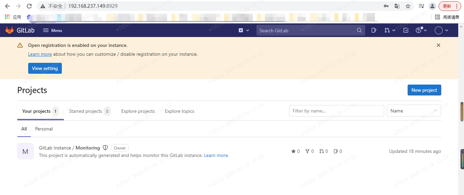Viewport: 464px width, 195px height.
Task: Click the search magnifier icon
Action: pos(359,31)
